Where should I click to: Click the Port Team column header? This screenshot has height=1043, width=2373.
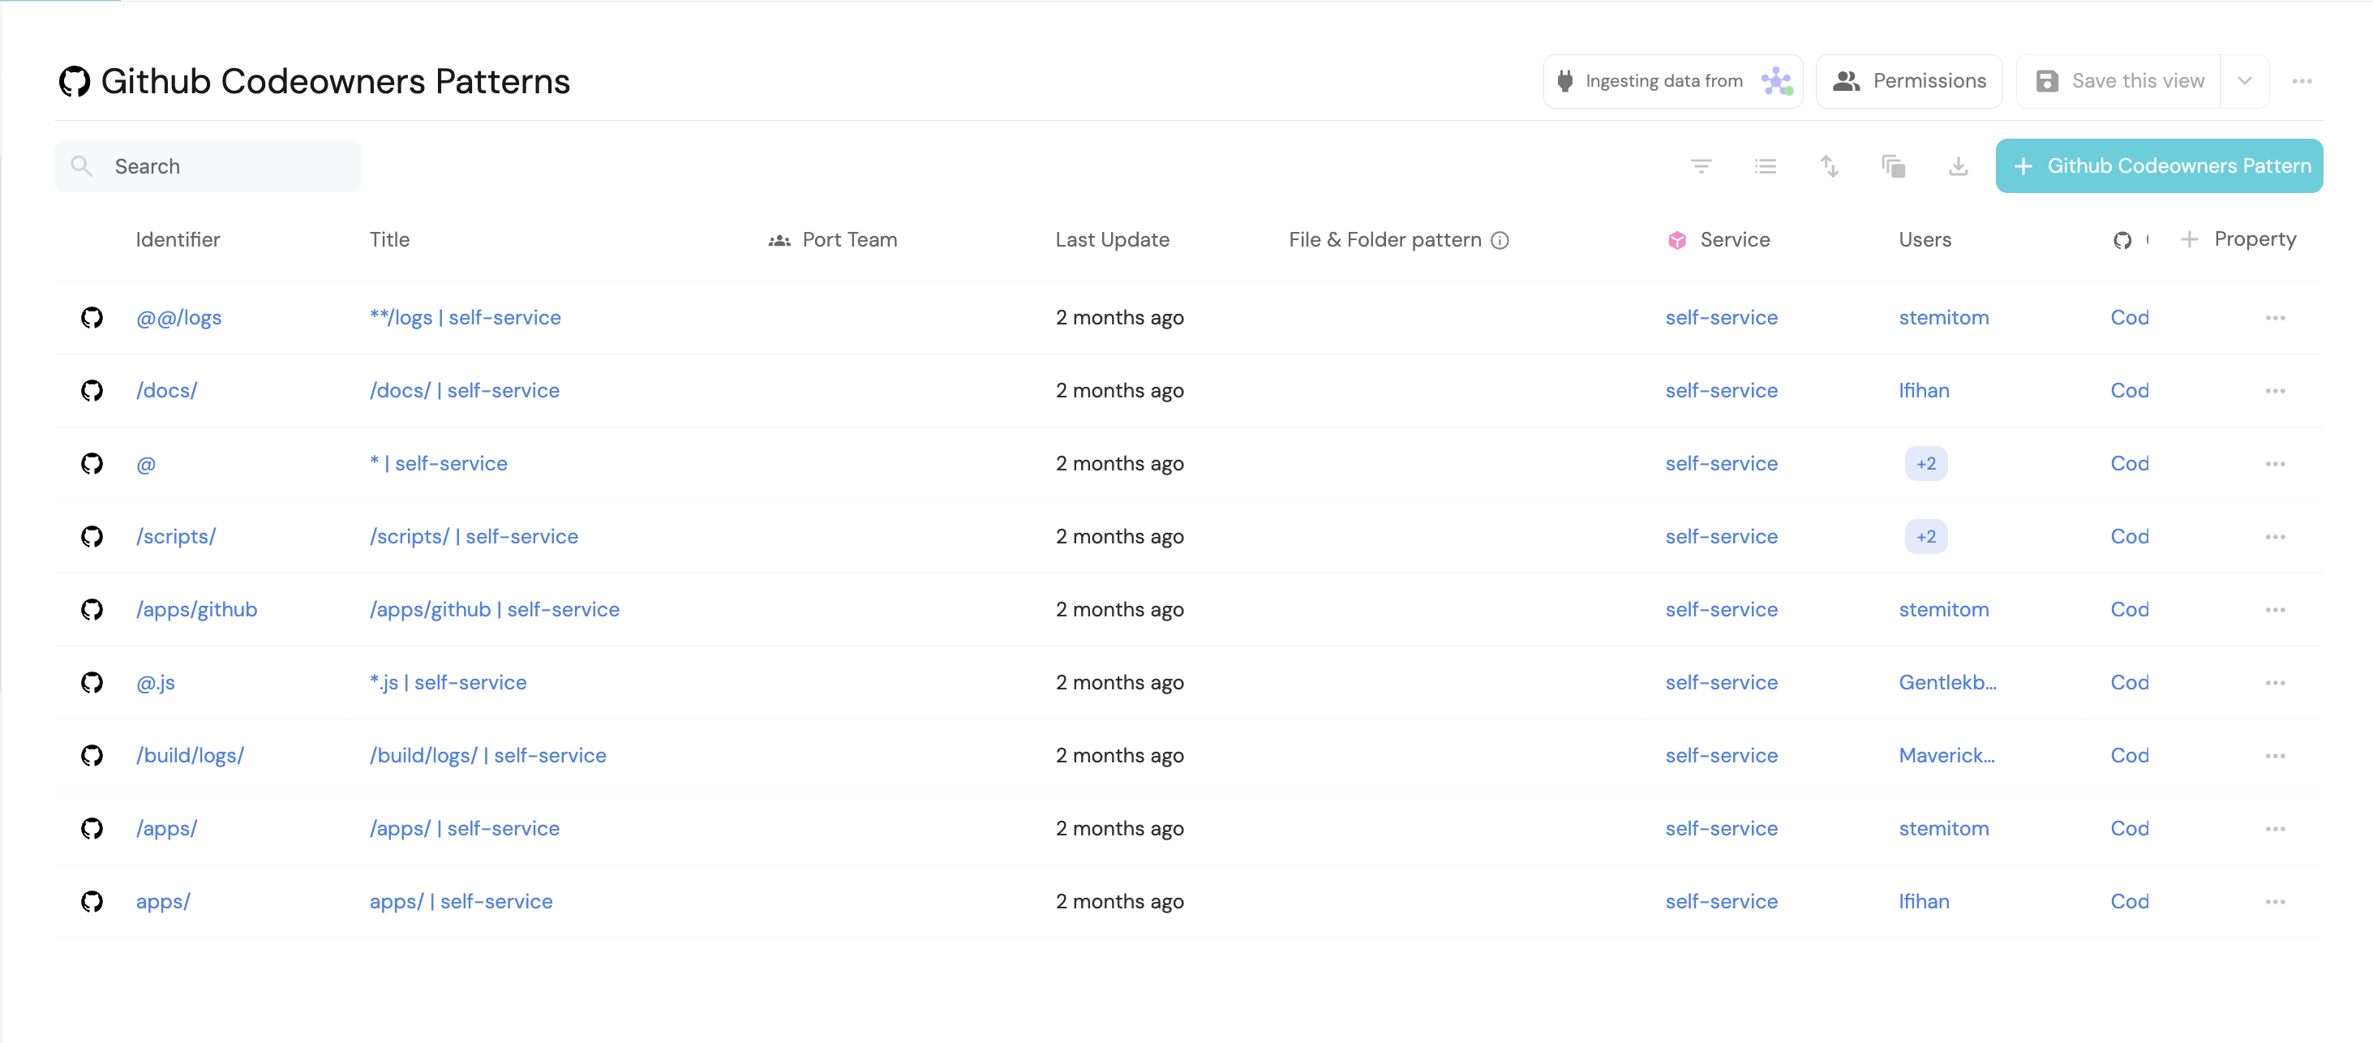(833, 239)
